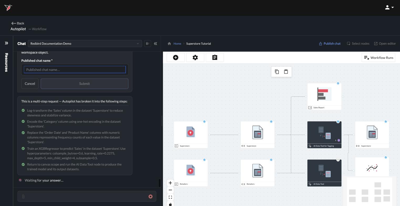Select the Retailers dataset node
The width and height of the screenshot is (400, 206).
pos(257,173)
